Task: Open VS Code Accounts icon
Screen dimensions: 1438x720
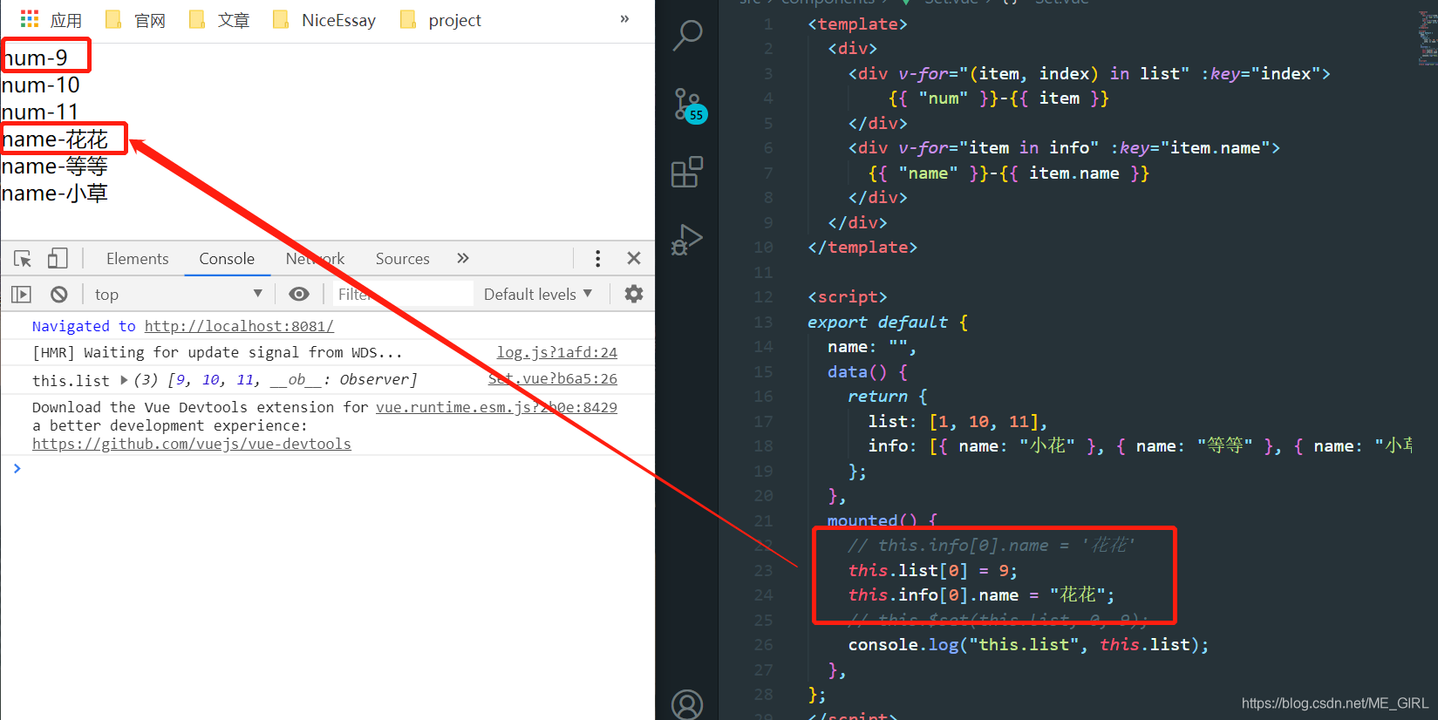Action: tap(687, 704)
